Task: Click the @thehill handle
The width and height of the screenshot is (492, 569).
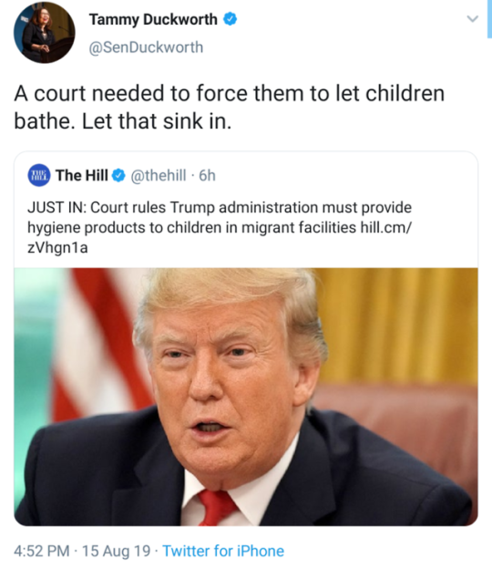Action: [x=159, y=176]
